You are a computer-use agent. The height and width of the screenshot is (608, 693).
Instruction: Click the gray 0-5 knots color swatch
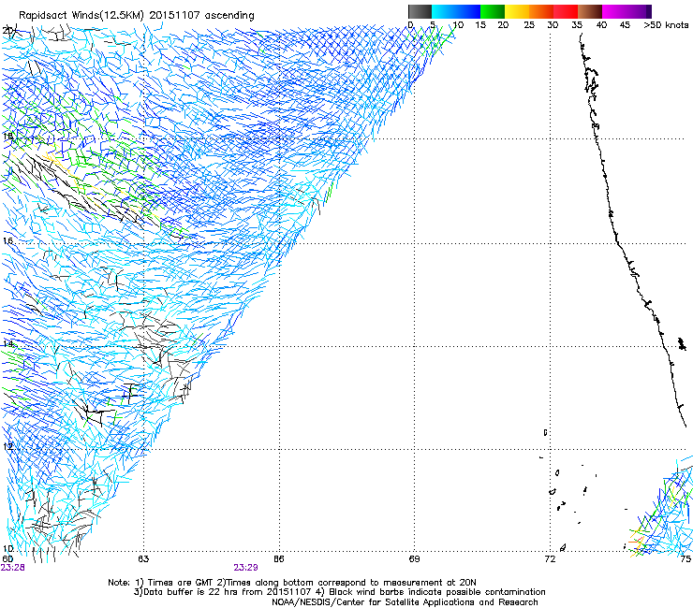click(x=420, y=11)
